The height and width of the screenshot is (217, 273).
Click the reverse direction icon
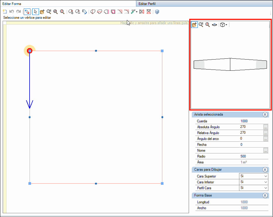coord(84,12)
